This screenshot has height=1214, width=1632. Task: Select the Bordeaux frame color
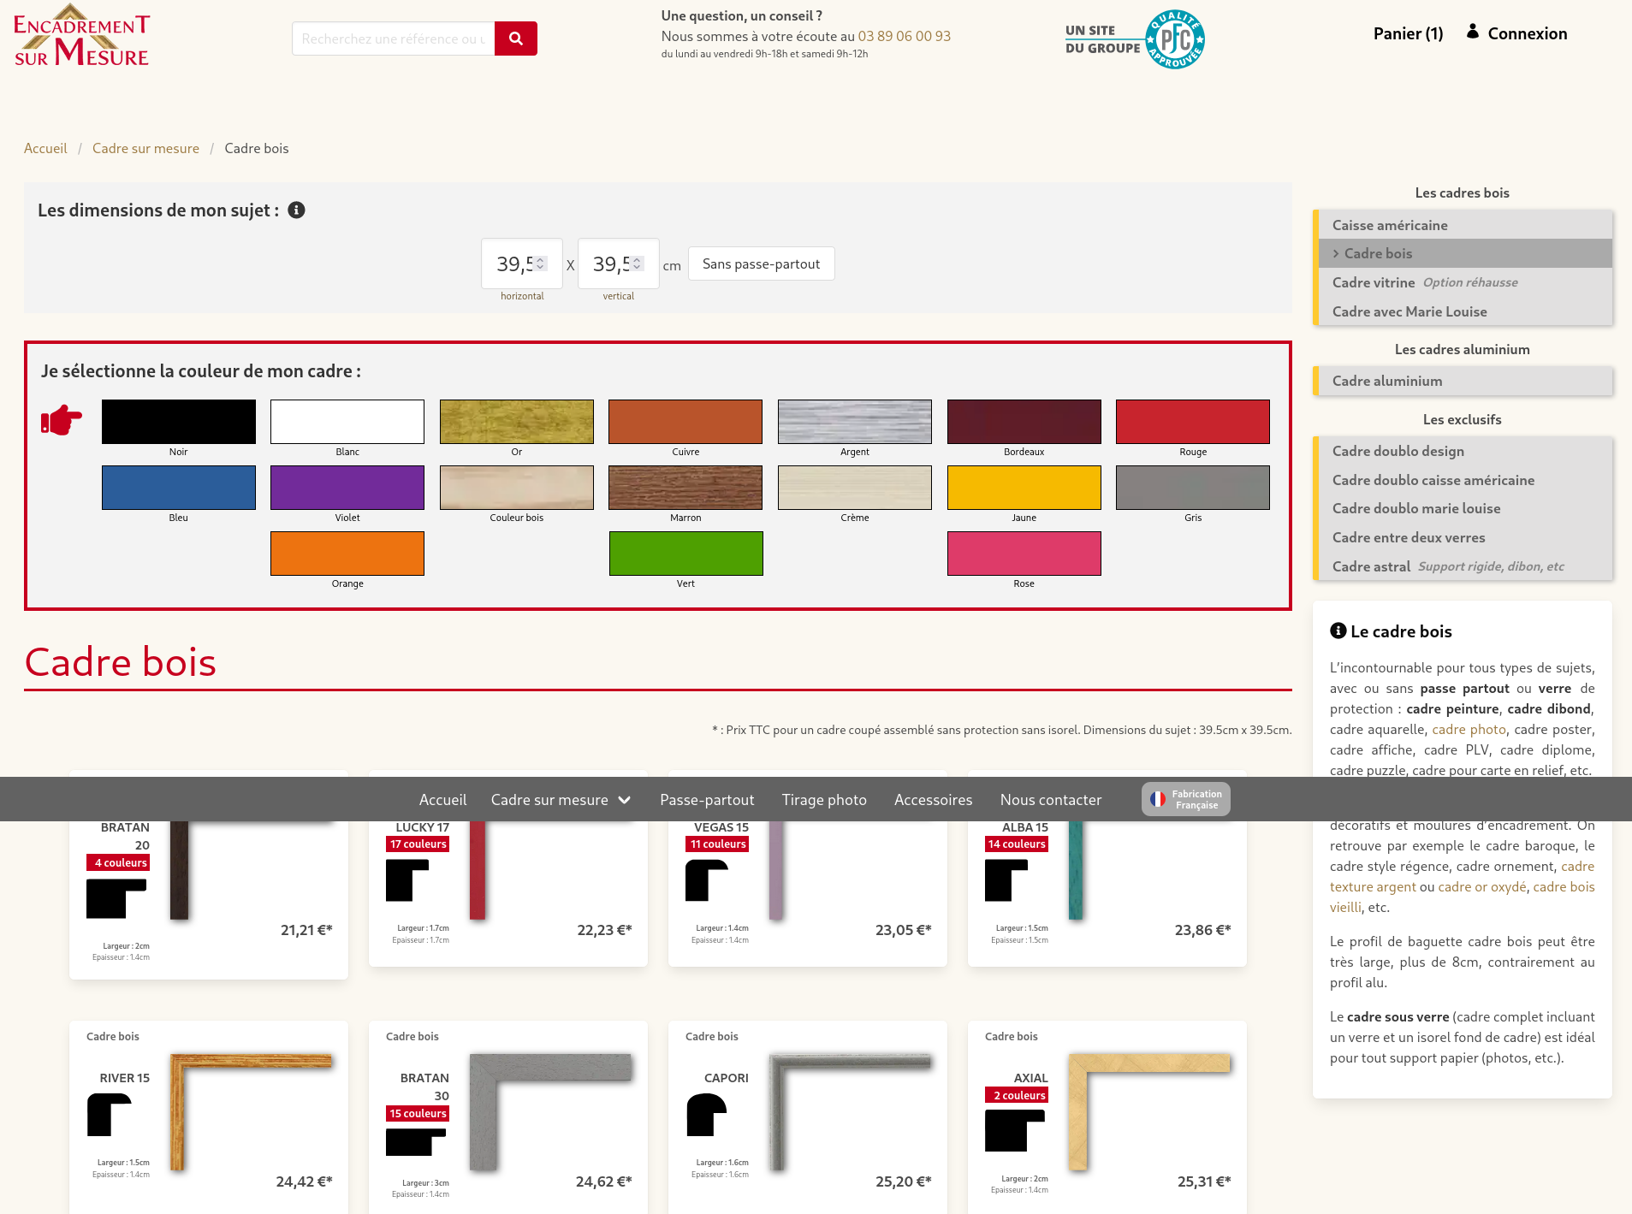[1024, 421]
